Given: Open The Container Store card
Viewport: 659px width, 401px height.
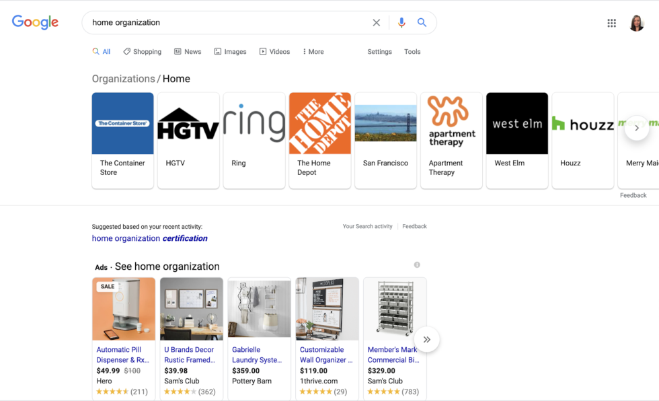Looking at the screenshot, I should tap(122, 141).
